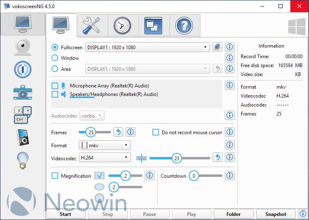Open the Area display dropdown
The image size is (309, 220).
[148, 69]
